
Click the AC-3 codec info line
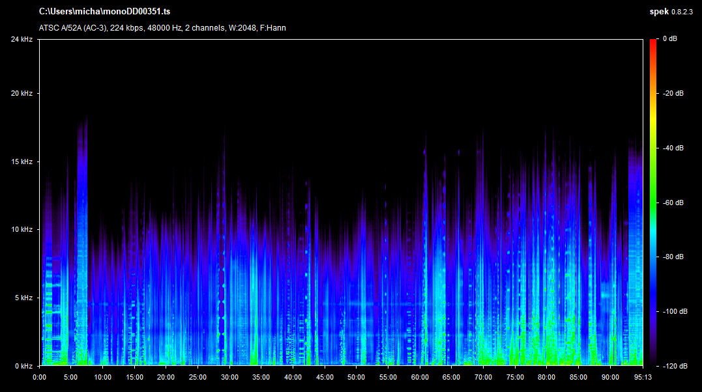tap(162, 28)
